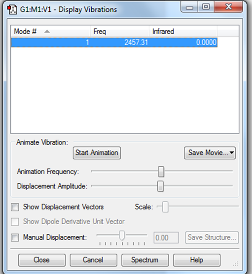Image resolution: width=252 pixels, height=274 pixels.
Task: Click the resize grip at bottom-right corner
Action: click(x=236, y=264)
